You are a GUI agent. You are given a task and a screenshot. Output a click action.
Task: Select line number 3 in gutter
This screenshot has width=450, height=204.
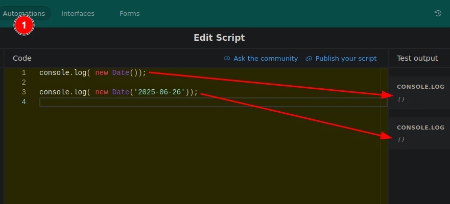pyautogui.click(x=24, y=92)
